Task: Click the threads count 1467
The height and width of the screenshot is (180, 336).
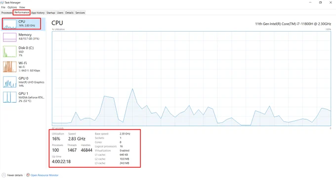Action: (x=72, y=150)
